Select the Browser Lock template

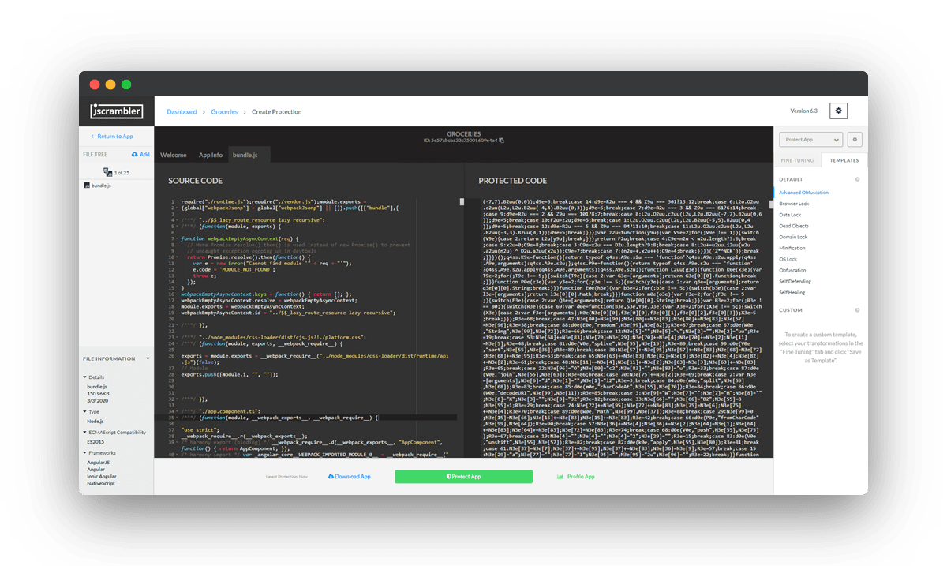click(802, 203)
